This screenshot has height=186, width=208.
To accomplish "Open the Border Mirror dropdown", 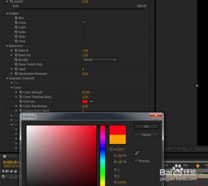I will coord(99,60).
